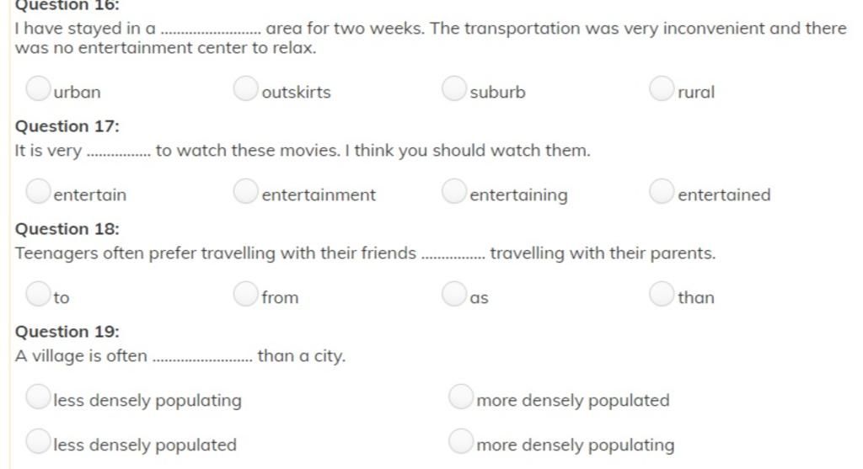
Task: Choose the 'entertain' radio button
Action: [38, 191]
